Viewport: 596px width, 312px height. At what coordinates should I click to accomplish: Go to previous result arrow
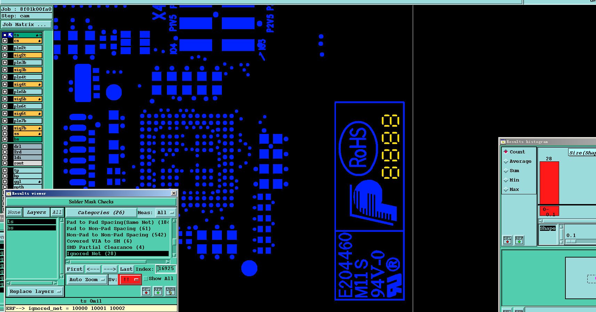pyautogui.click(x=93, y=269)
